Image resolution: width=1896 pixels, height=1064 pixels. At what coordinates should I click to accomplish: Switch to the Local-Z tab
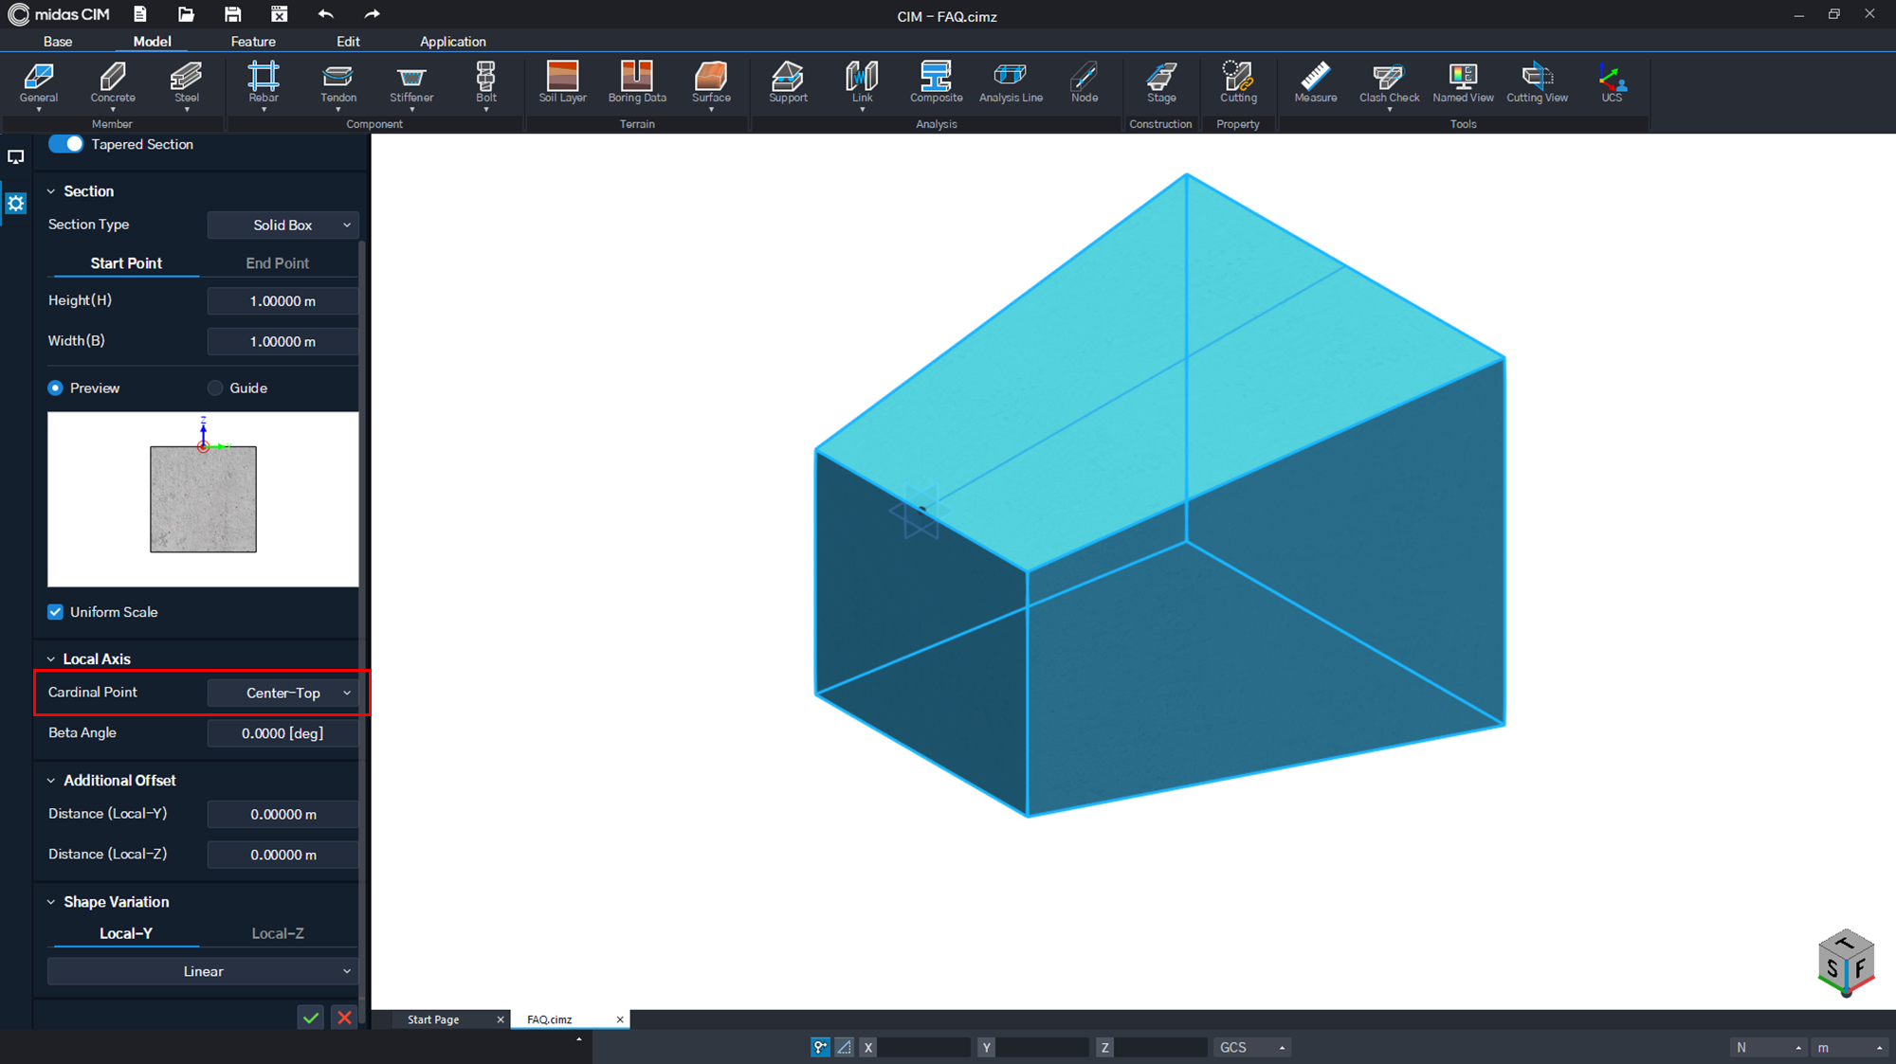coord(278,933)
